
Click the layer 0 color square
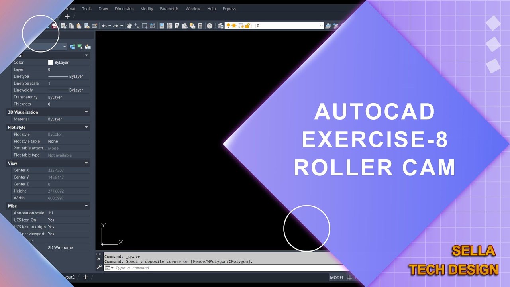(x=253, y=26)
